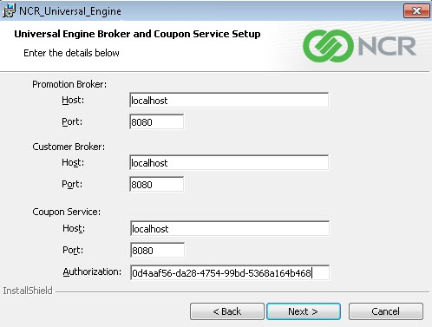This screenshot has height=327, width=432.
Task: Click the Universal Engine Broker setup heading
Action: (x=137, y=34)
